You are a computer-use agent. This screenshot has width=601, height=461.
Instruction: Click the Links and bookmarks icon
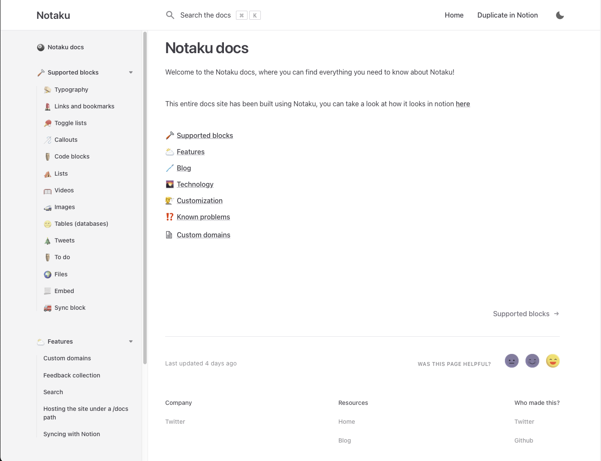coord(48,106)
